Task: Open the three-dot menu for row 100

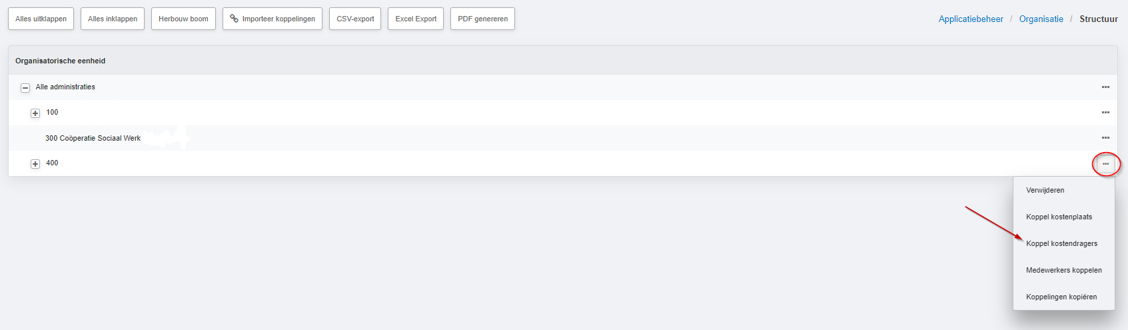Action: 1105,113
